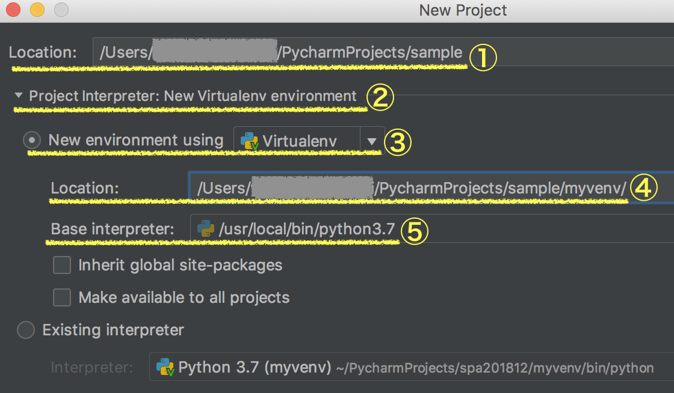
Task: Click the Base interpreter label text
Action: pyautogui.click(x=113, y=229)
